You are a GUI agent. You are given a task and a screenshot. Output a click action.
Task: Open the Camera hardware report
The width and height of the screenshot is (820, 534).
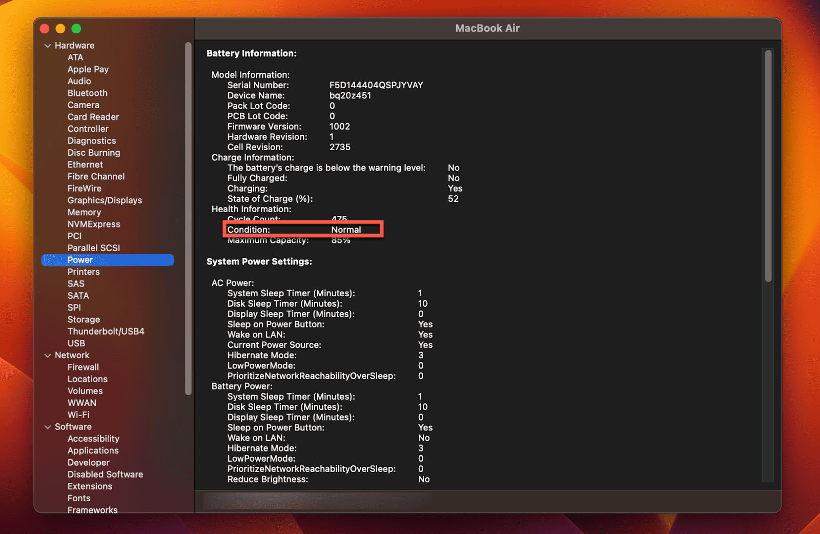[84, 105]
